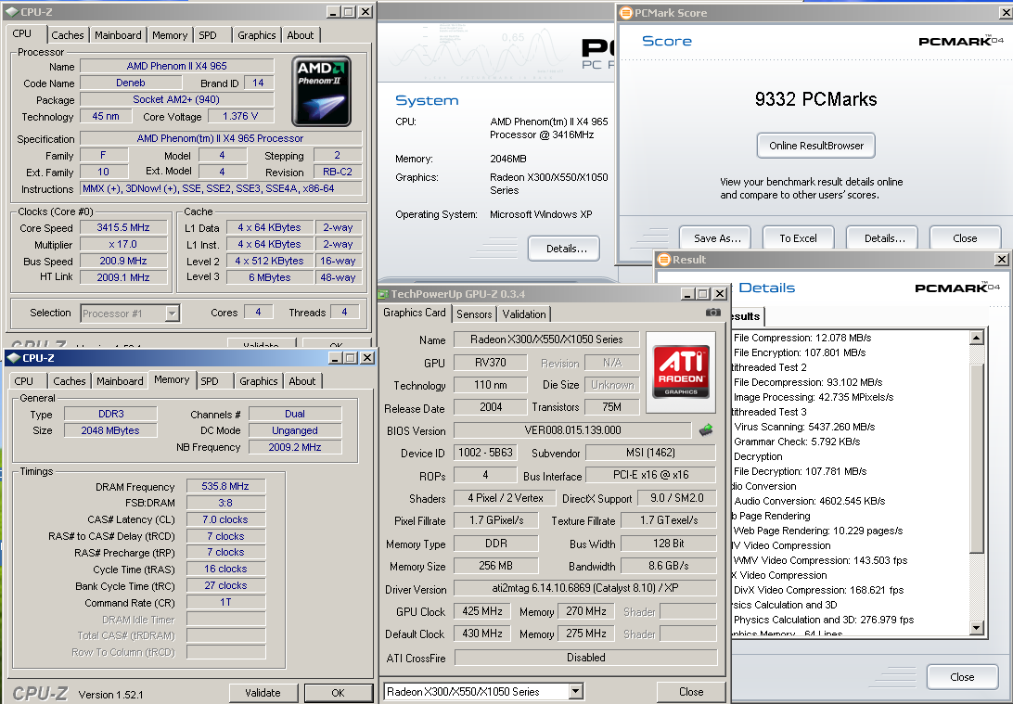Click the Memory Type value DDR3
Image resolution: width=1013 pixels, height=704 pixels.
pyautogui.click(x=111, y=414)
